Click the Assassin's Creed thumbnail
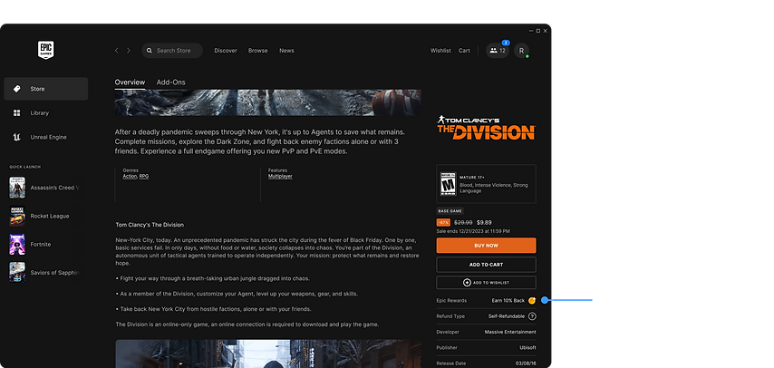Screen dimensions: 774x368 (17, 188)
